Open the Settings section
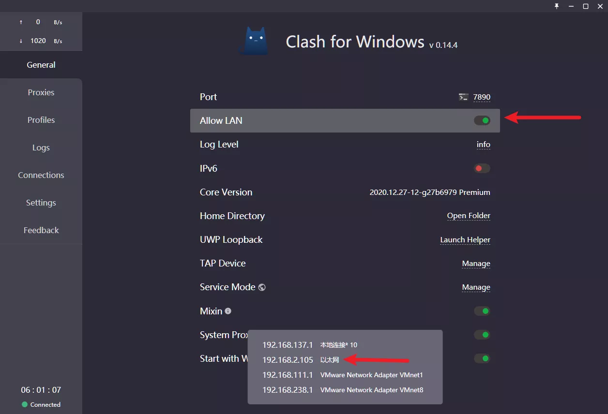608x414 pixels. coord(41,203)
